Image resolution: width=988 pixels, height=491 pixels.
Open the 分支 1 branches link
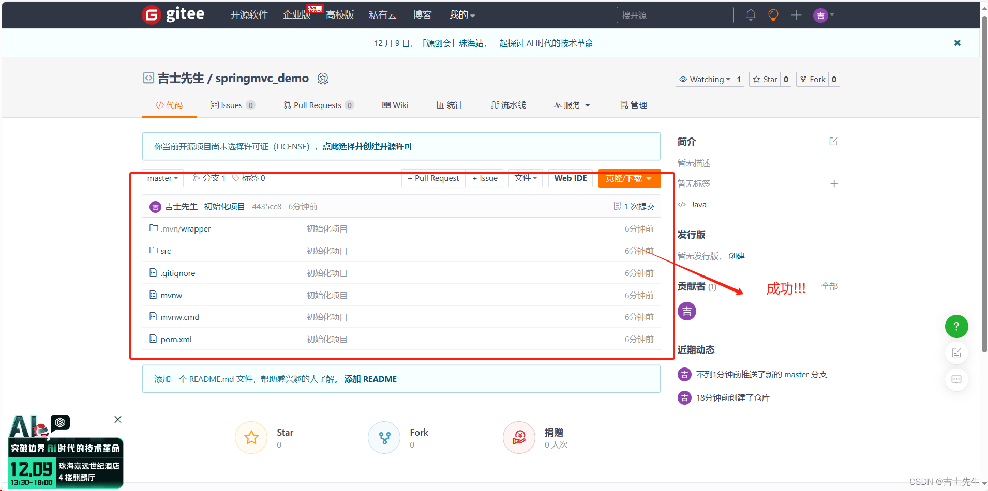[x=209, y=178]
